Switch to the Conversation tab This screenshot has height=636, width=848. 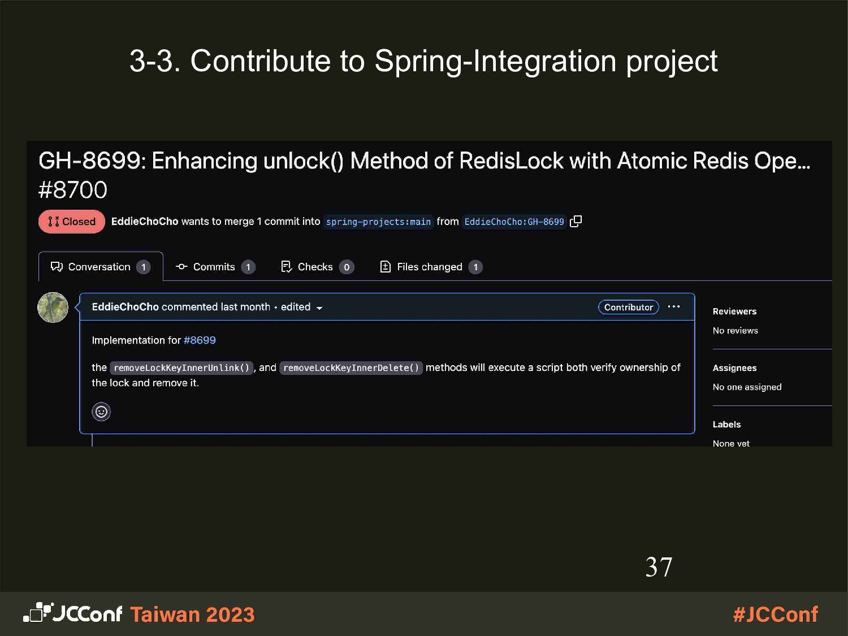[x=101, y=267]
